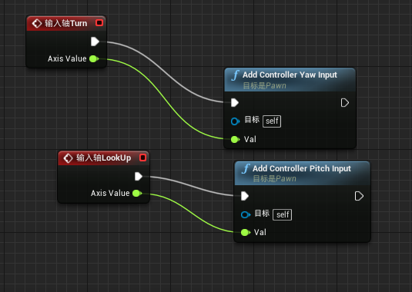
Task: Click the 目标 label on Yaw Input node
Action: pyautogui.click(x=252, y=120)
